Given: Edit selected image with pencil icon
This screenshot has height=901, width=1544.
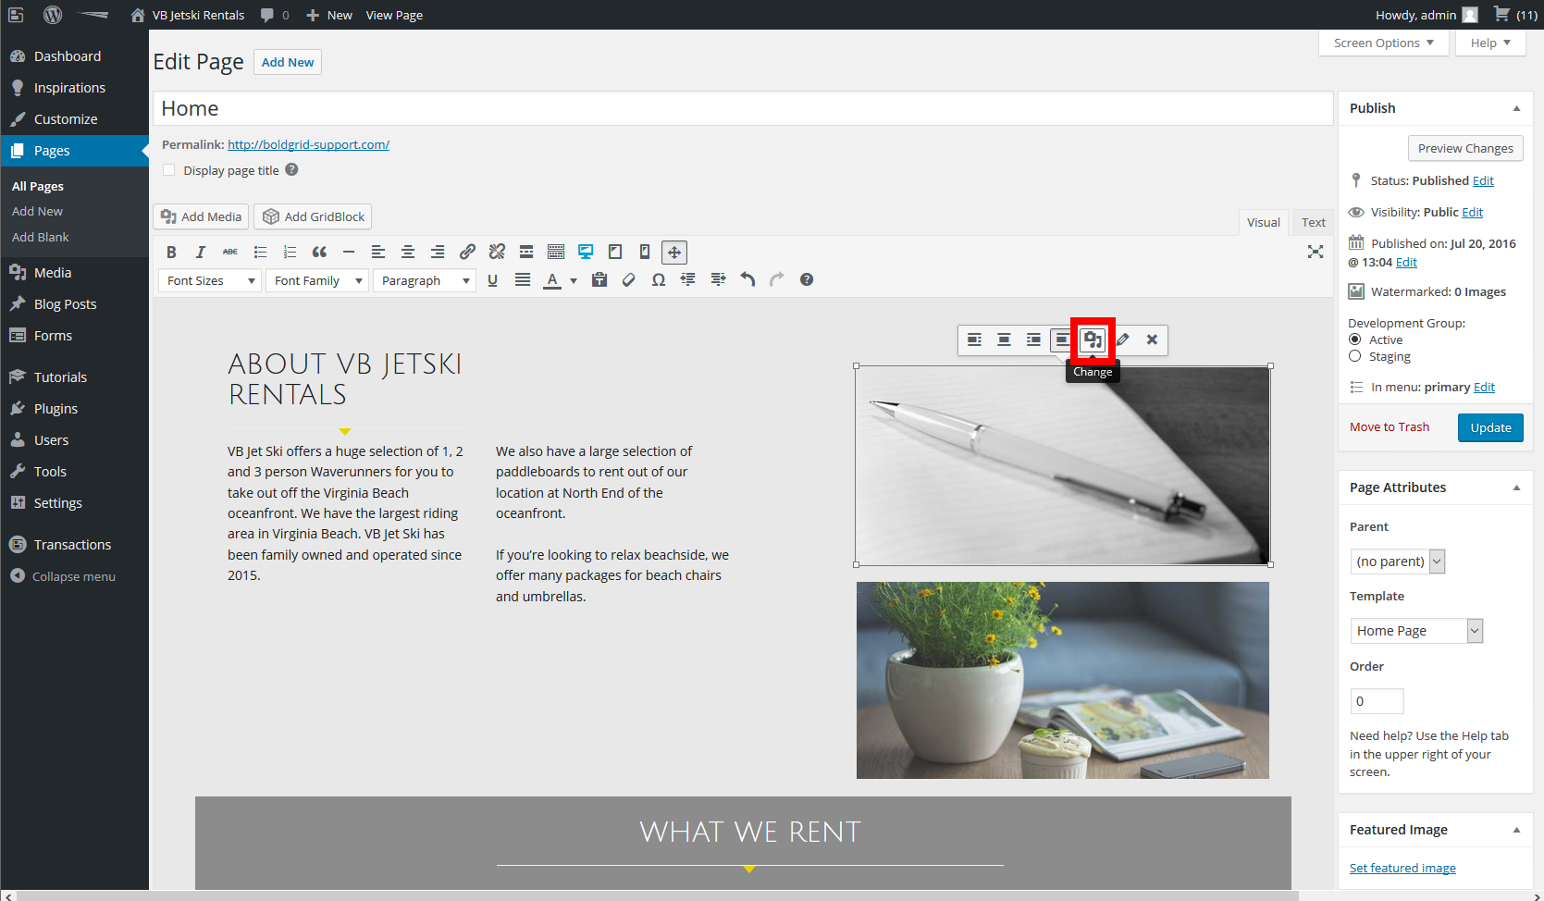Looking at the screenshot, I should coord(1122,339).
